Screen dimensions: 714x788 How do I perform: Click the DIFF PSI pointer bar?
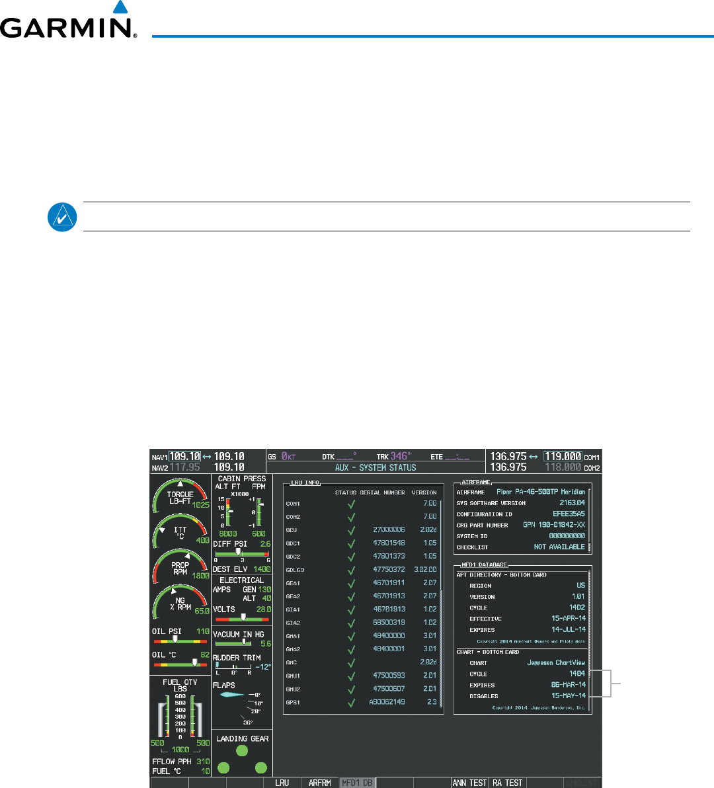coord(242,554)
